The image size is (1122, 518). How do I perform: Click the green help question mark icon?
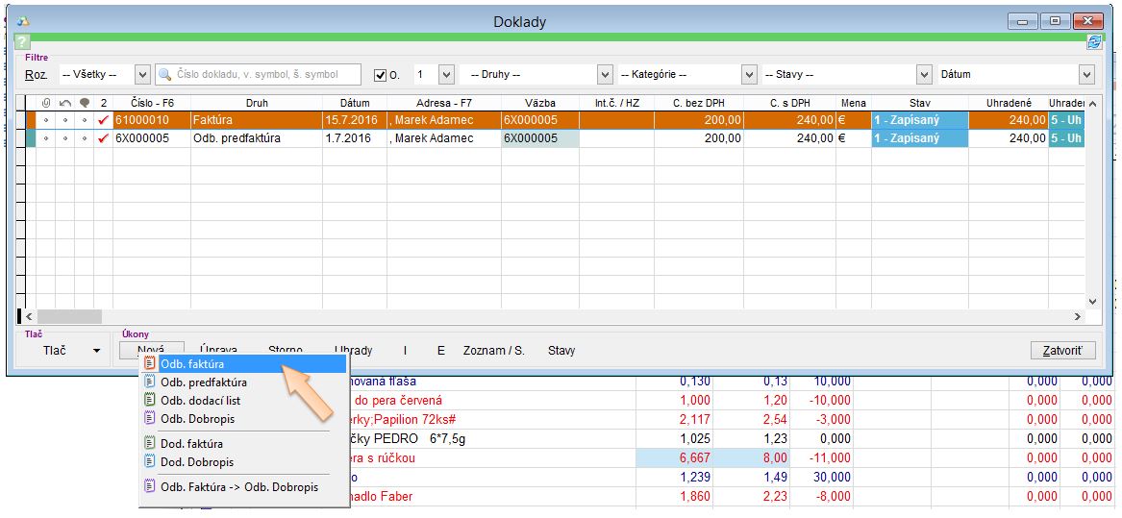point(23,42)
